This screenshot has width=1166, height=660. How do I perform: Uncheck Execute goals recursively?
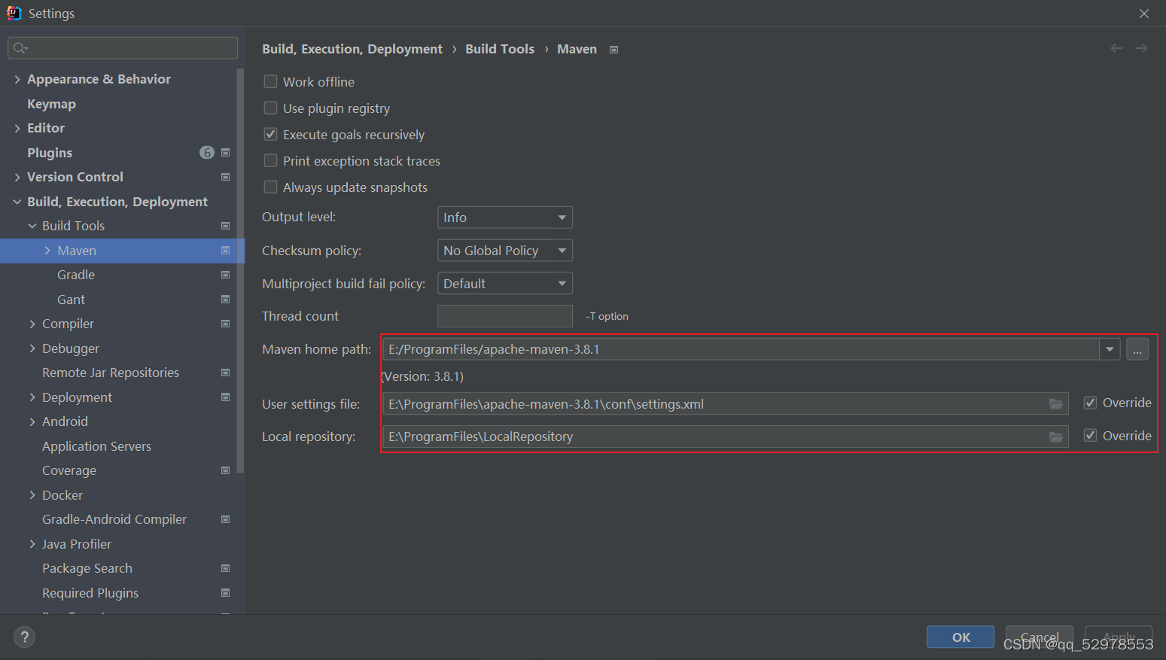click(270, 134)
